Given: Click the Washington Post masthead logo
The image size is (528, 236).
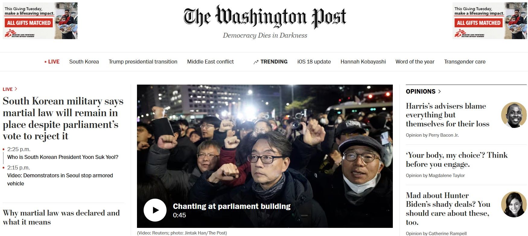Looking at the screenshot, I should [x=265, y=17].
